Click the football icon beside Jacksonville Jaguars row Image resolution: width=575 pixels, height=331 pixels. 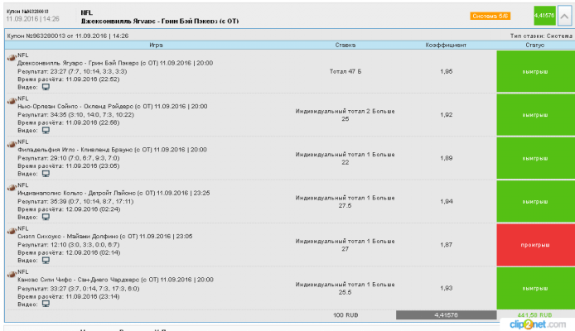click(12, 55)
